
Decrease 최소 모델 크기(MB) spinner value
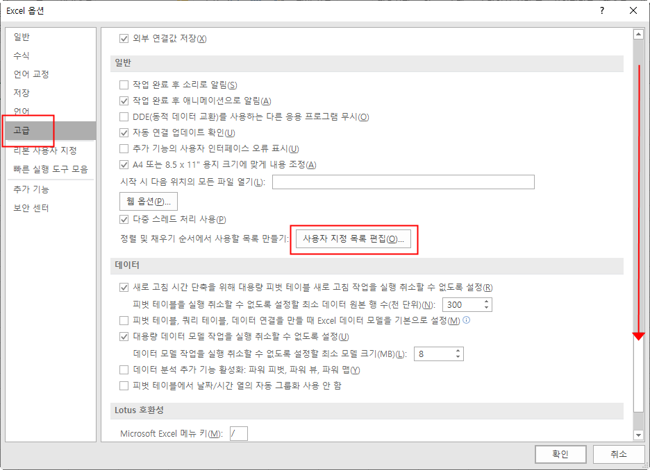click(458, 357)
